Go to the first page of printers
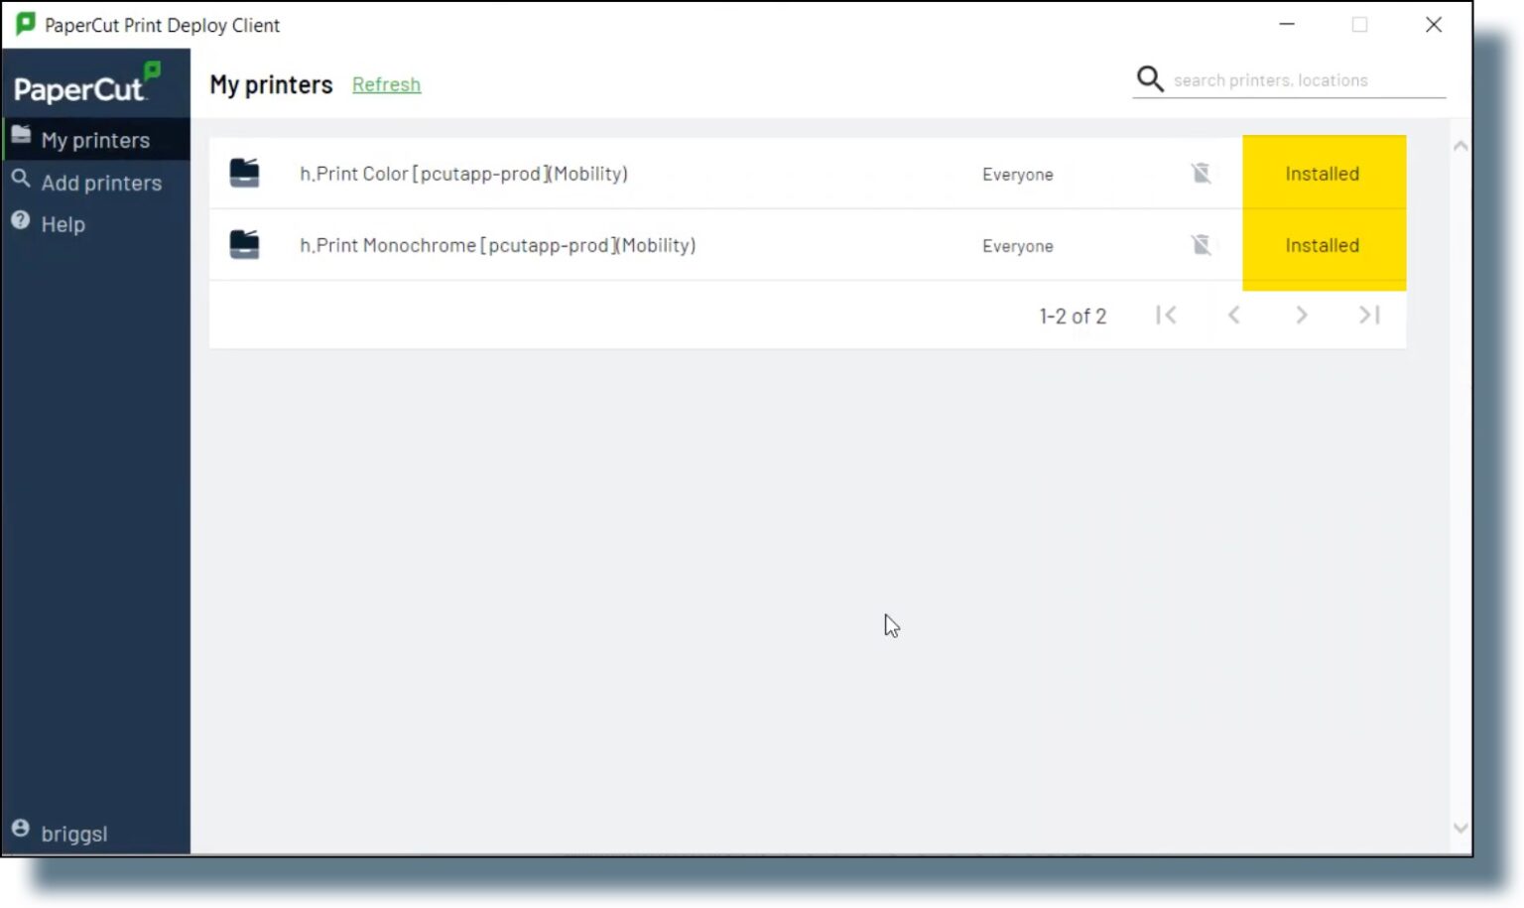1524x908 pixels. 1166,316
